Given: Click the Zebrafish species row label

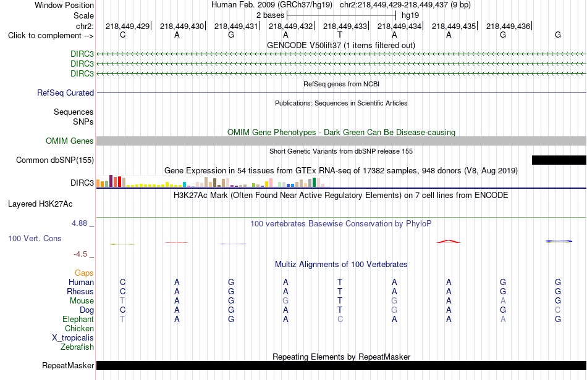Looking at the screenshot, I should click(x=77, y=347).
